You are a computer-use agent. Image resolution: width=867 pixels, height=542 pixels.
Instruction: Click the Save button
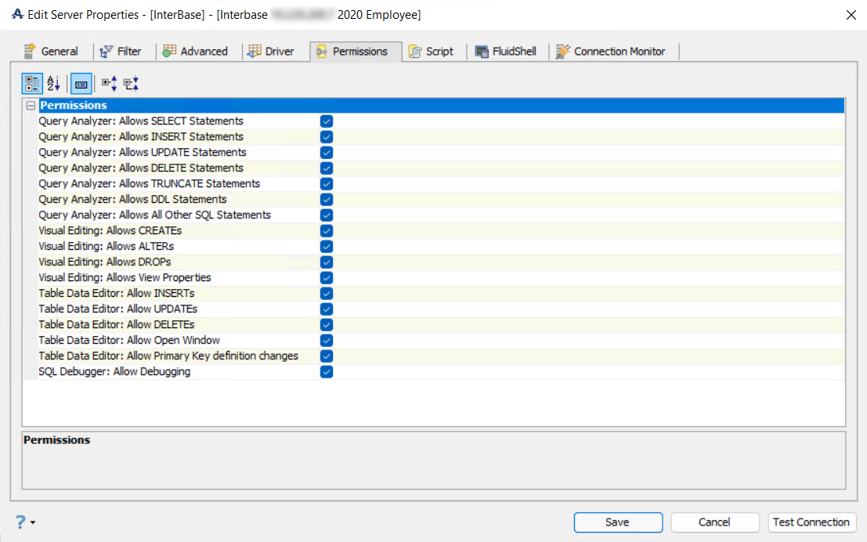[x=618, y=522]
